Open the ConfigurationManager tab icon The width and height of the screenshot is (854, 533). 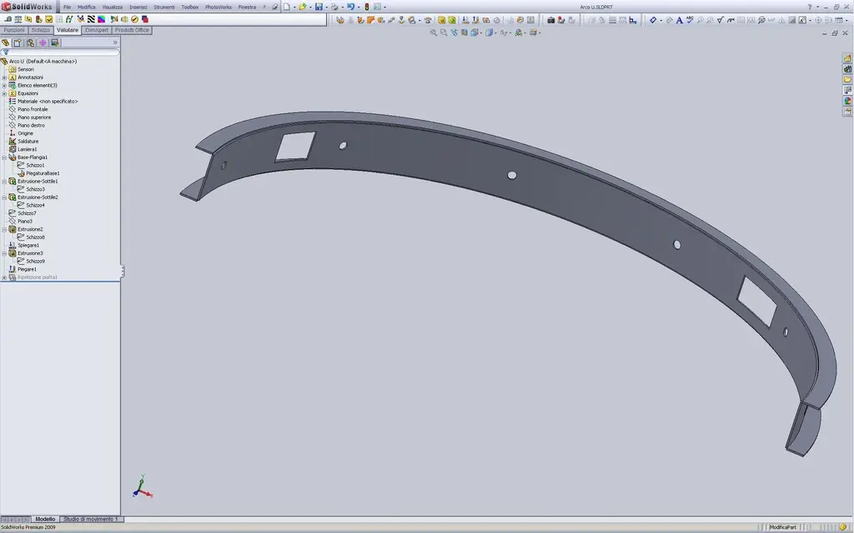point(30,42)
